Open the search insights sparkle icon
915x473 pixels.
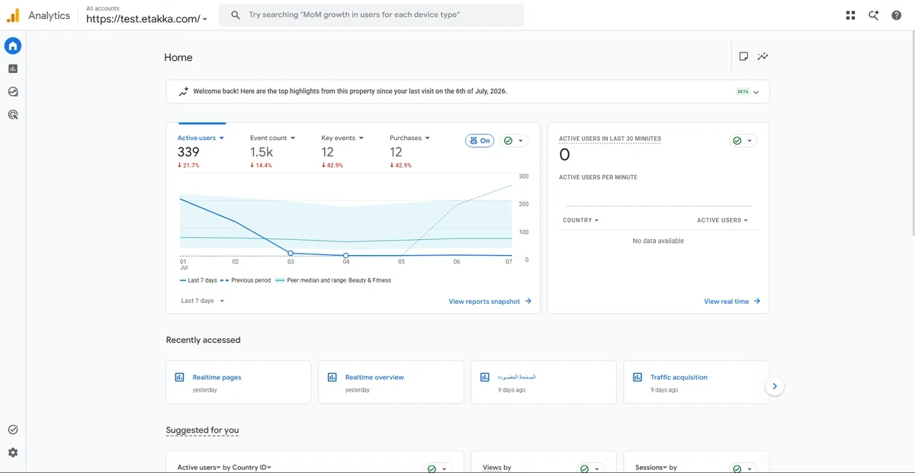874,15
